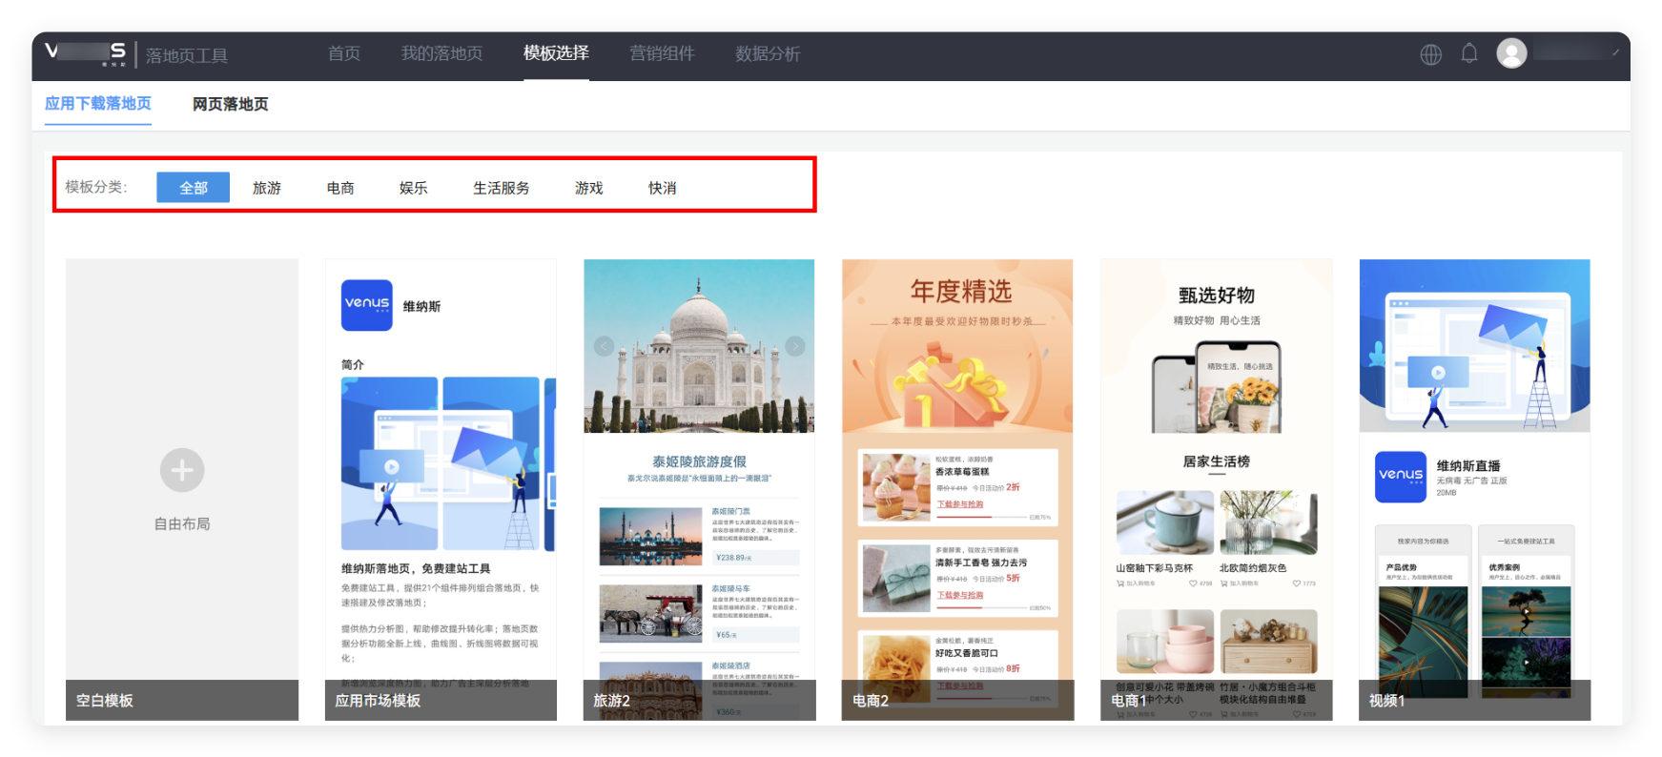Click the plus icon for 自由布局
Image resolution: width=1662 pixels, height=757 pixels.
[182, 470]
